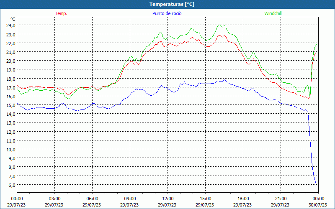Click the 03:00 29/07/23 time label
The width and height of the screenshot is (335, 209).
(x=54, y=202)
